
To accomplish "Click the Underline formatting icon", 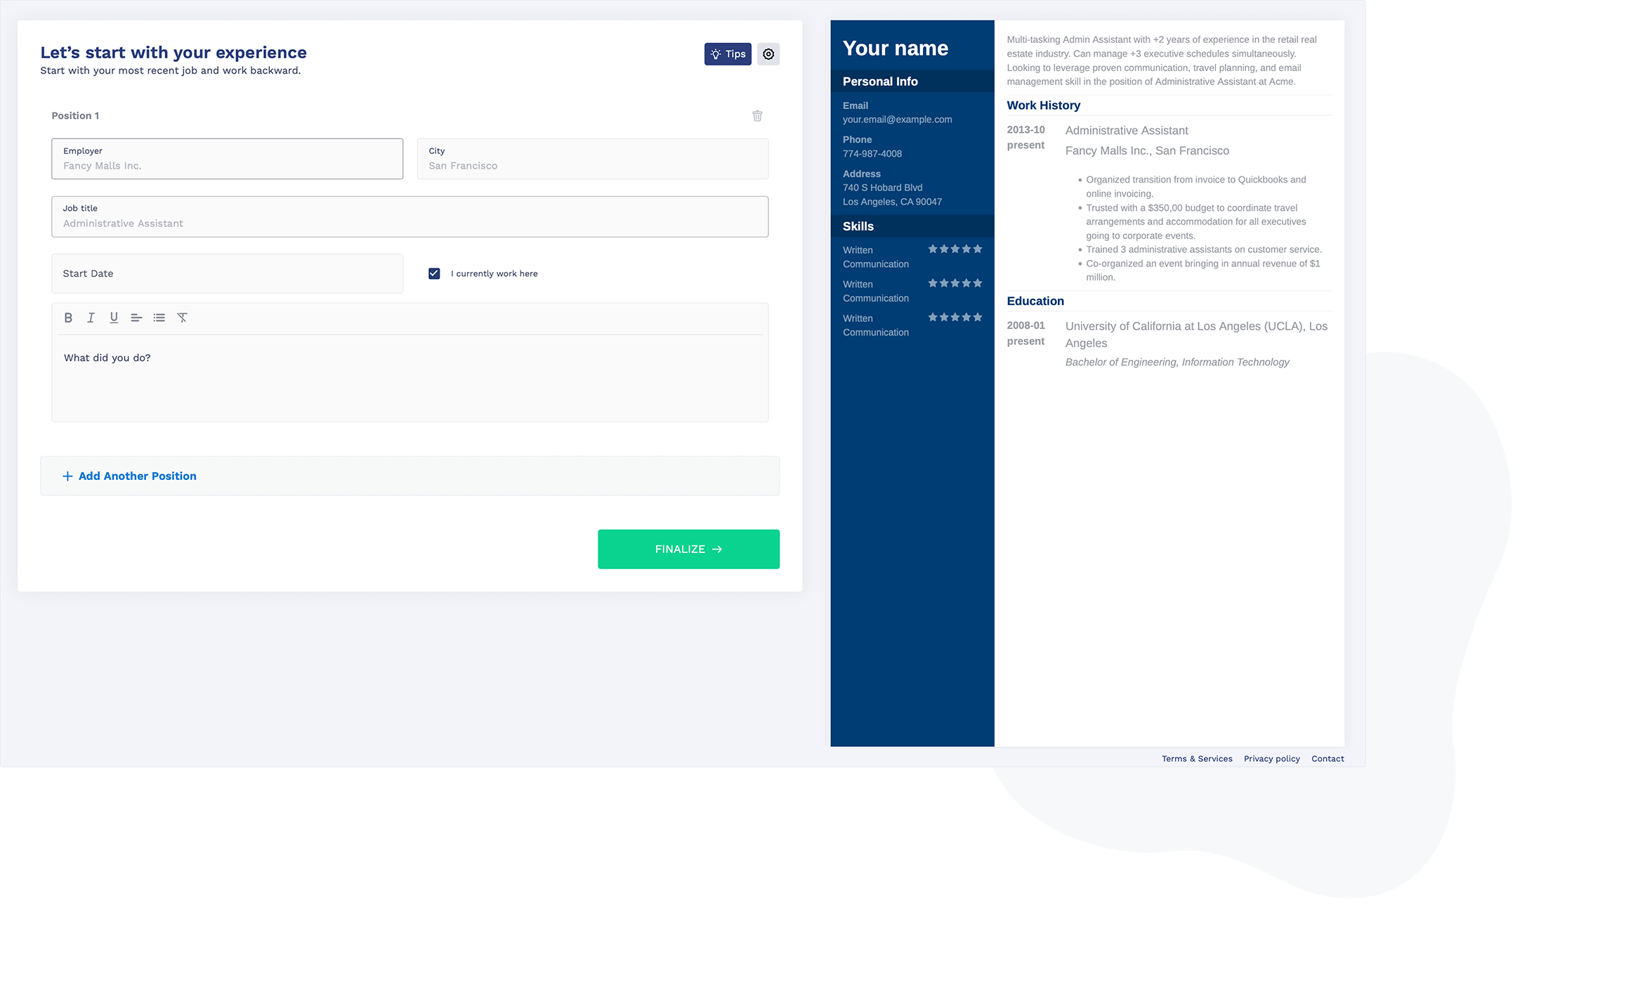I will tap(113, 318).
